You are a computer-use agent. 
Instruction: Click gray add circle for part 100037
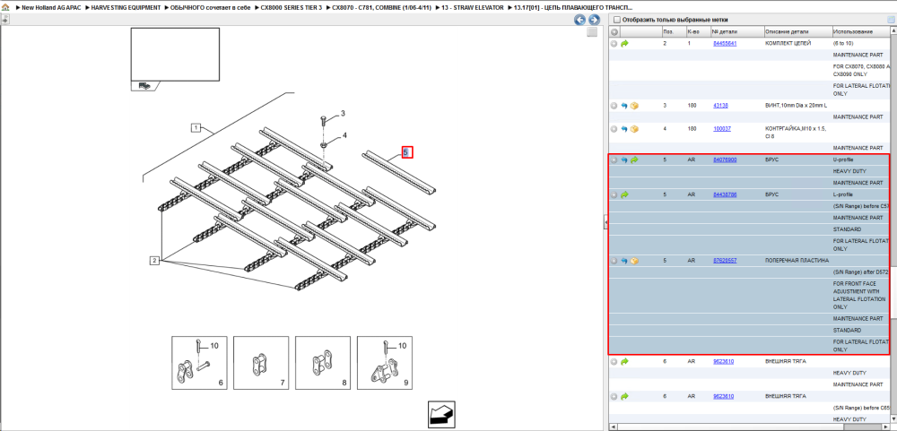click(x=614, y=129)
